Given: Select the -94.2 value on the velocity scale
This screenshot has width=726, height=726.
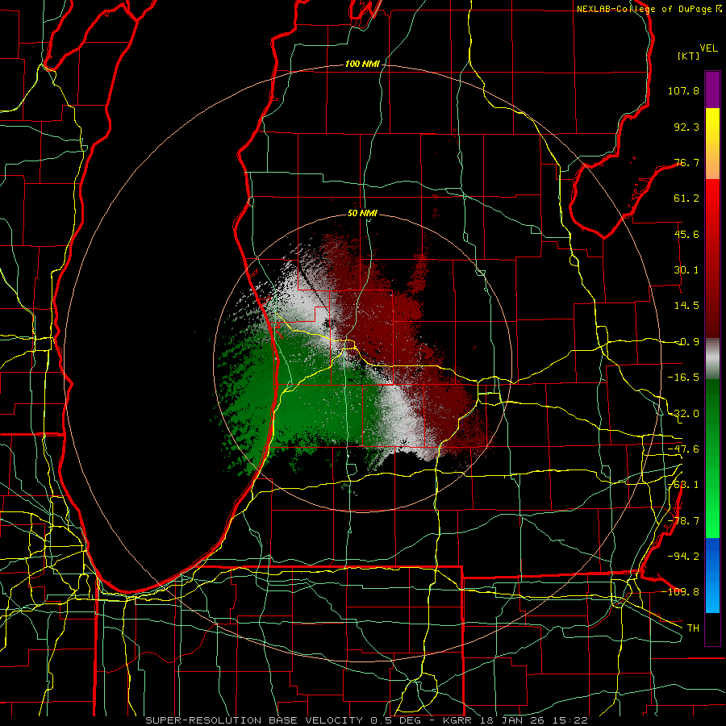Looking at the screenshot, I should tap(683, 557).
